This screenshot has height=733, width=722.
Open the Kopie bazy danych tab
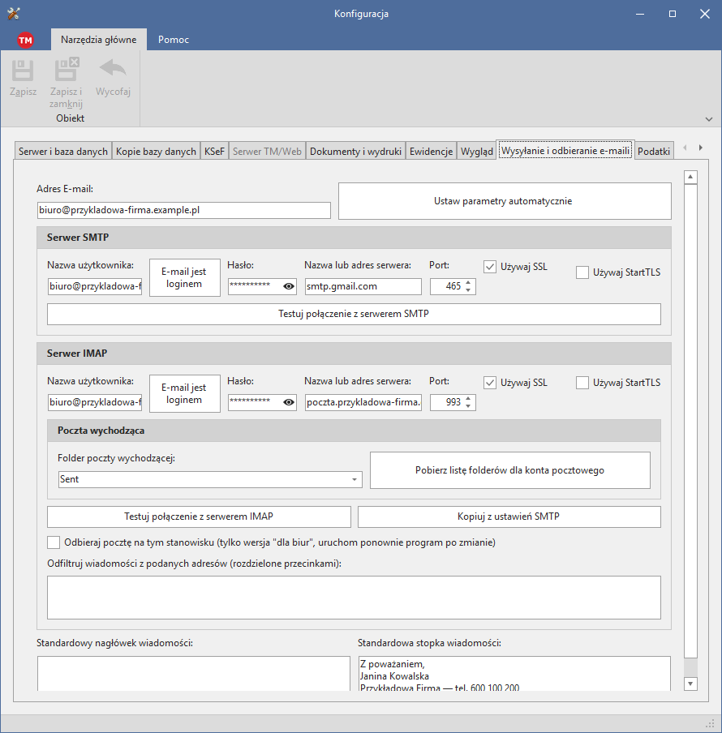[x=156, y=151]
